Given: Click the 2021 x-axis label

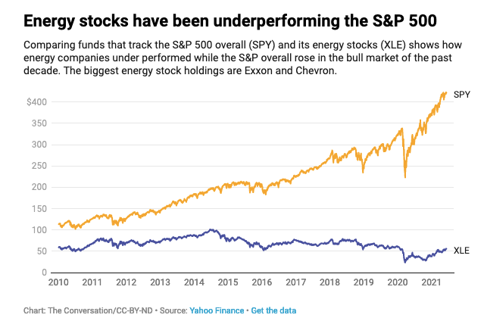Looking at the screenshot, I should pos(431,282).
